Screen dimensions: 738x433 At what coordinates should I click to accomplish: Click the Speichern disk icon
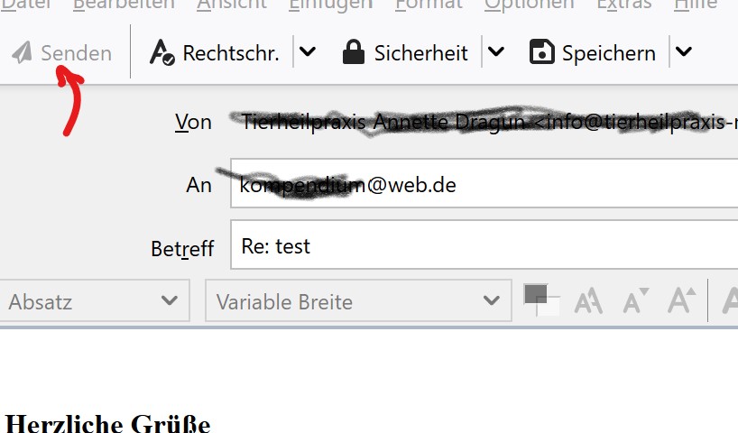pyautogui.click(x=541, y=52)
